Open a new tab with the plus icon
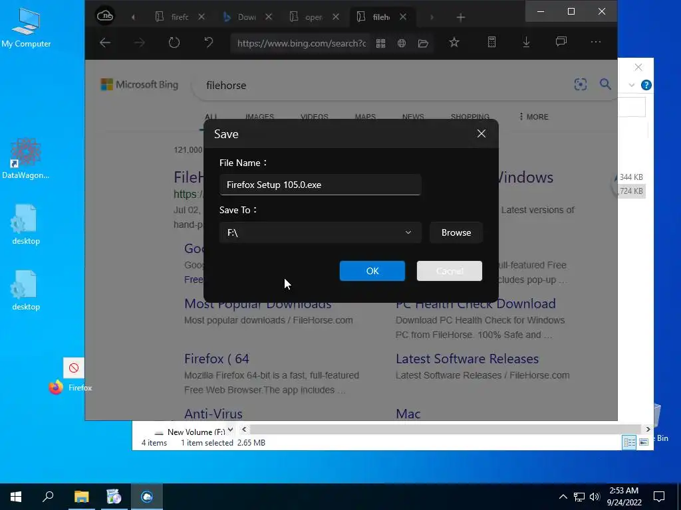Screen dimensions: 681x510 point(461,17)
